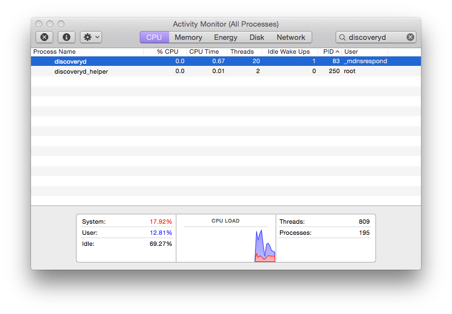
Task: Switch to the Memory tab
Action: click(x=188, y=38)
